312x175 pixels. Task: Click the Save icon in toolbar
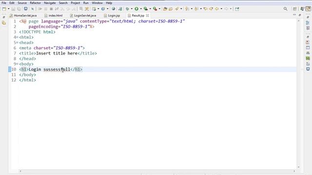tap(13, 9)
